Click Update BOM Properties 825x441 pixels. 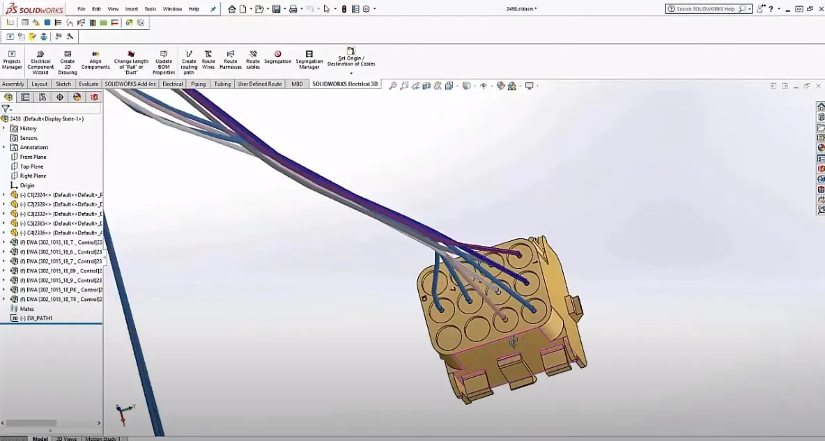coord(164,62)
